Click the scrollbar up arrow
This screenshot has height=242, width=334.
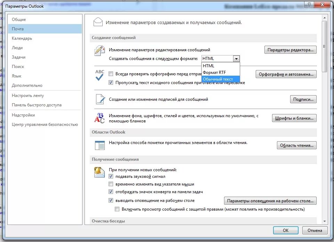pos(324,18)
